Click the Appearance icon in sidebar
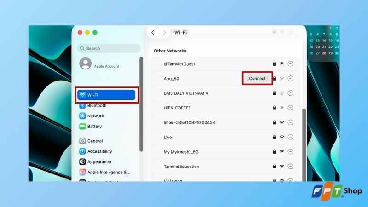This screenshot has width=368, height=207. (x=82, y=162)
